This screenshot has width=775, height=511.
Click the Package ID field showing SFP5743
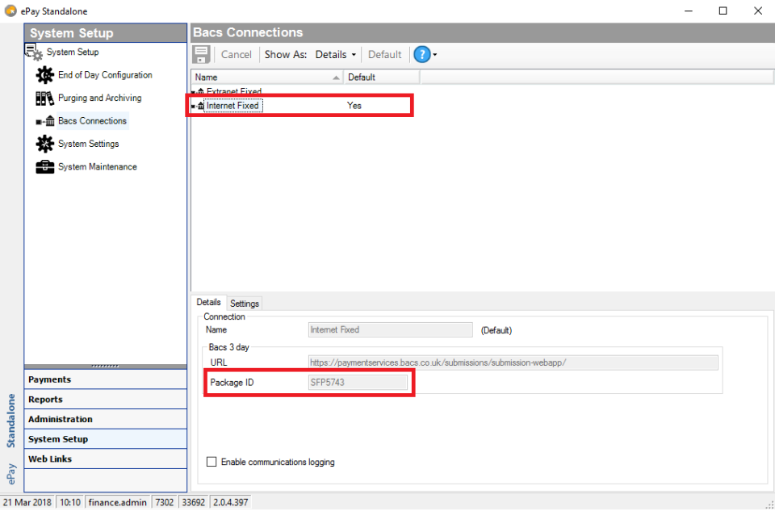coord(358,382)
